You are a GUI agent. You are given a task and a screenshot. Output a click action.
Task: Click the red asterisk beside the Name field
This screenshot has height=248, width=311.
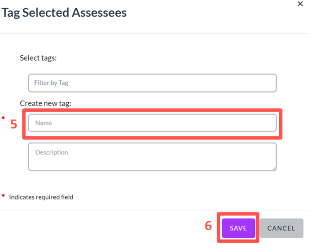3,118
